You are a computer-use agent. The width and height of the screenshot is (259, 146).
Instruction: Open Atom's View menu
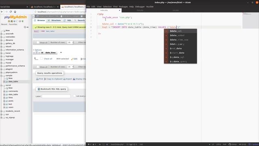(99, 6)
